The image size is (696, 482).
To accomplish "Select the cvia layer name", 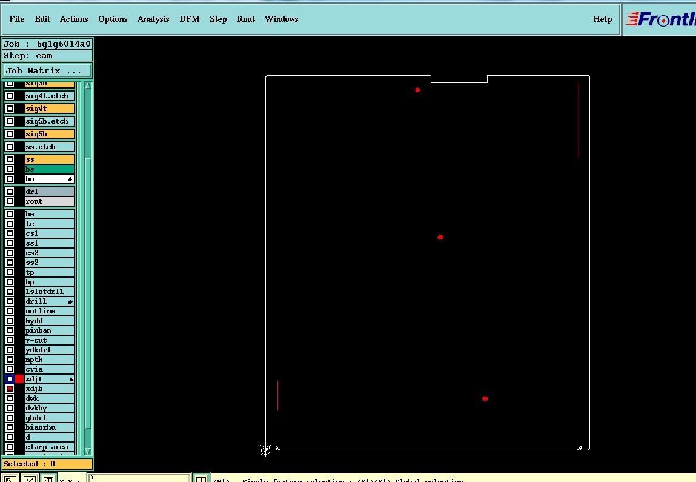I will (49, 369).
